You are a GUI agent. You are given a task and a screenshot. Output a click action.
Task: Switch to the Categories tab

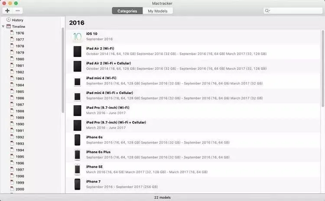(127, 11)
